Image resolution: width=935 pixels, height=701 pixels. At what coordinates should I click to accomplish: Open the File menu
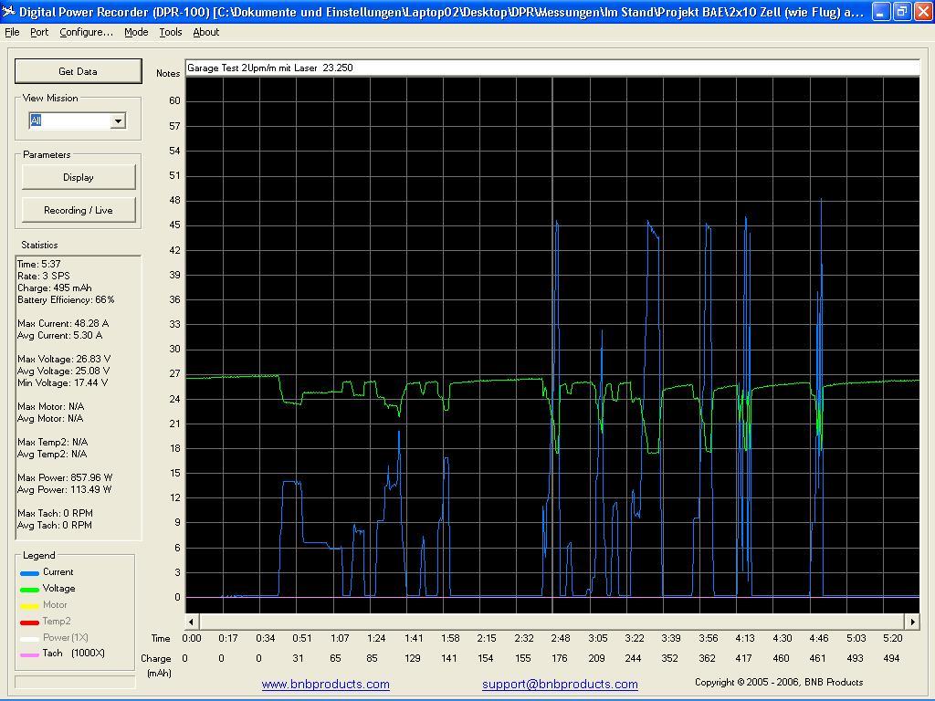point(12,32)
